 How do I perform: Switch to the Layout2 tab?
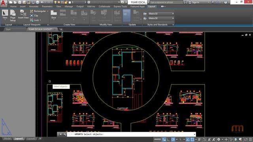tap(31, 138)
